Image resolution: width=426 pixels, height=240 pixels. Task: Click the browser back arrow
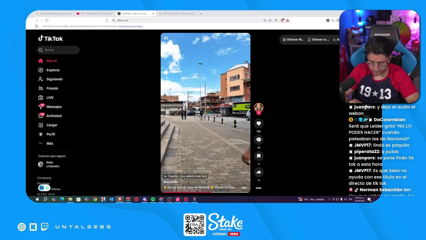tap(37, 20)
